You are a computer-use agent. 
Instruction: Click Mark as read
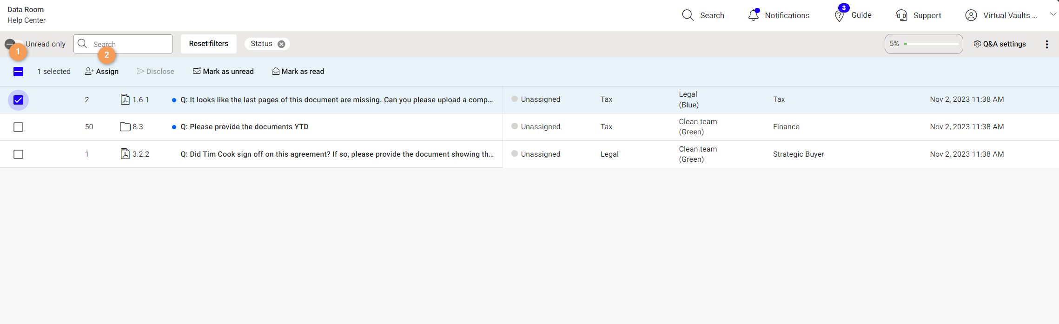pyautogui.click(x=298, y=72)
